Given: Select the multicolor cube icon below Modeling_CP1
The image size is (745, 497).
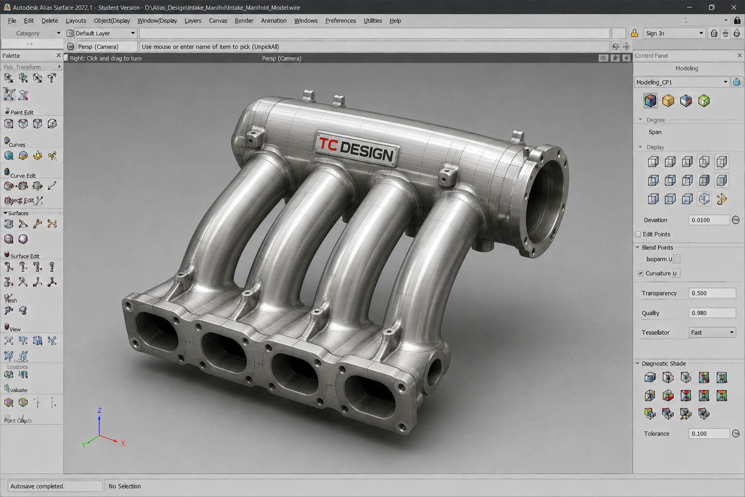Looking at the screenshot, I should click(650, 100).
